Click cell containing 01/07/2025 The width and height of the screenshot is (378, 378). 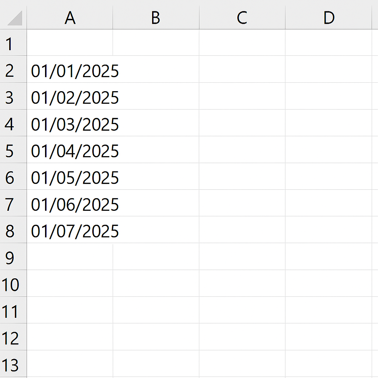tap(70, 230)
